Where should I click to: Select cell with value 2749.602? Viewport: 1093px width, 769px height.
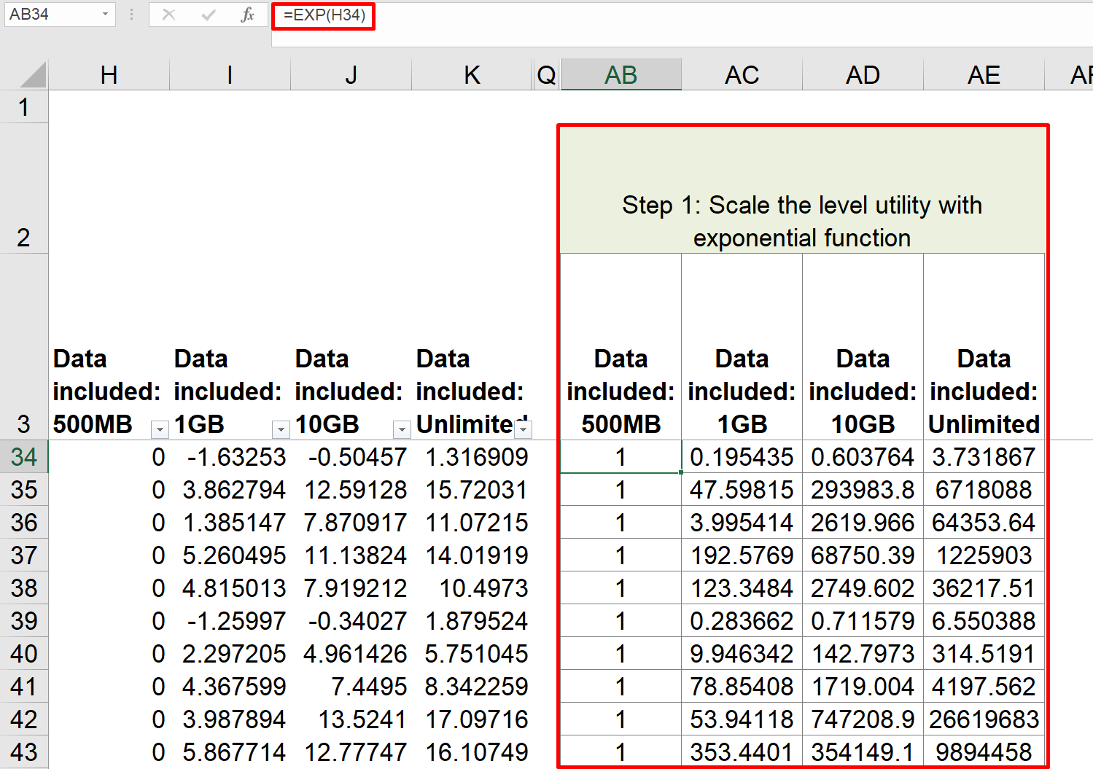tap(863, 588)
